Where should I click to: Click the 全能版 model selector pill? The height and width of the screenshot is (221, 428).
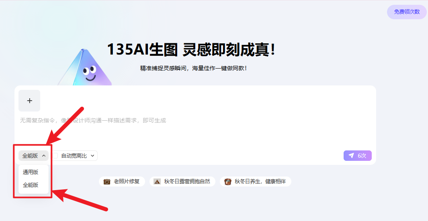point(34,156)
